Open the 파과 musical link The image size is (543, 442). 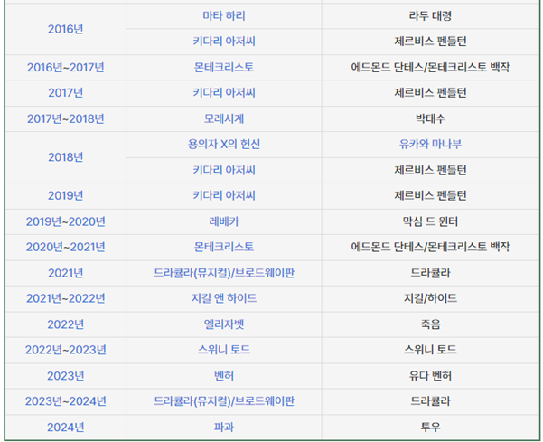(x=224, y=428)
